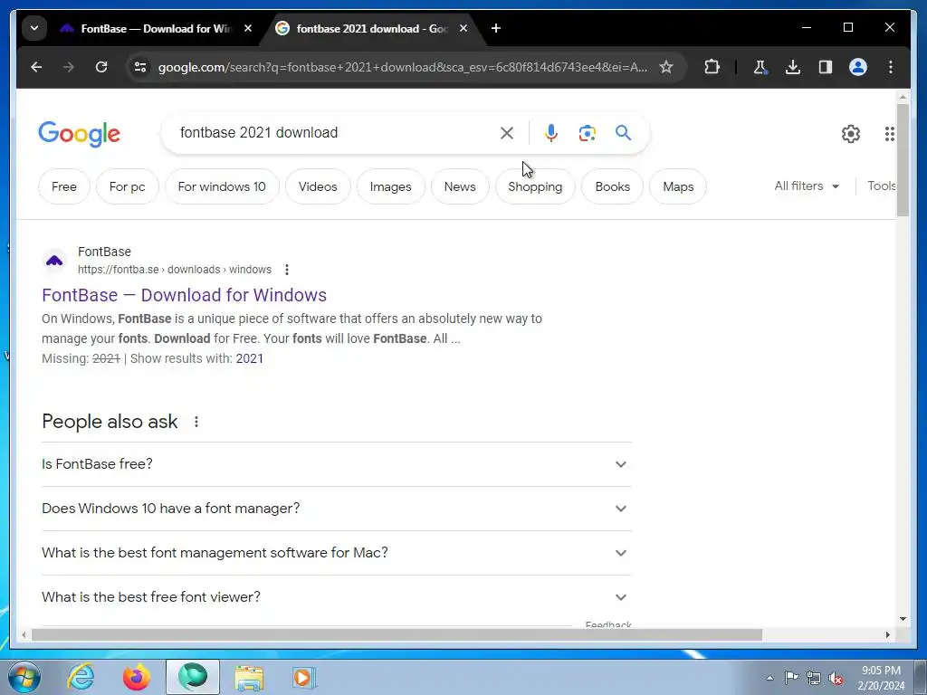This screenshot has height=695, width=927.
Task: Open the People also ask three-dot menu
Action: tap(196, 422)
